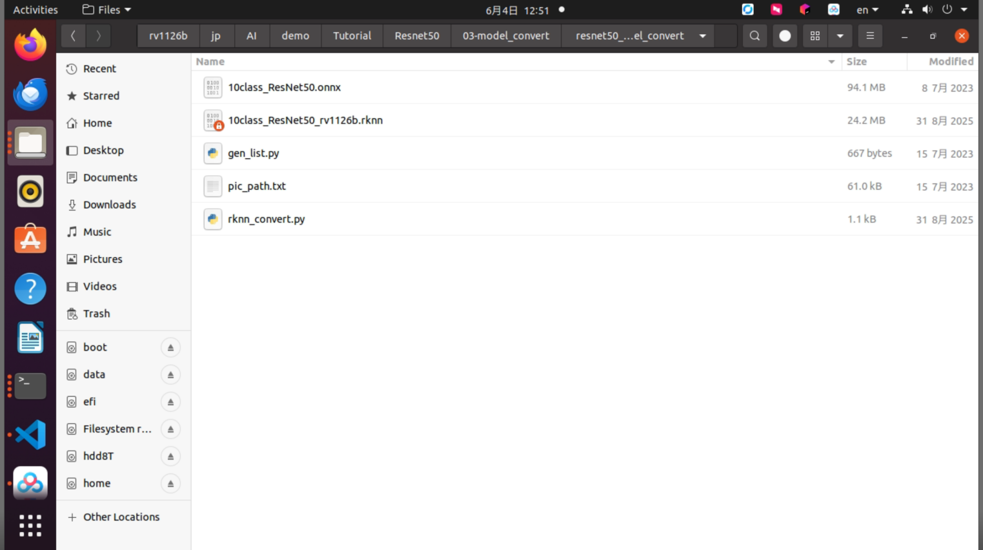Open Ubuntu Software from the dock
The height and width of the screenshot is (550, 983).
(x=30, y=239)
